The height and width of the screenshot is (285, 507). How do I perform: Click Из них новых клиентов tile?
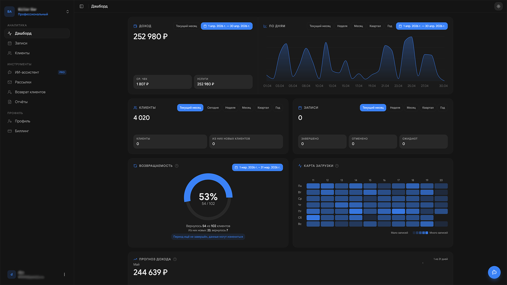[x=246, y=141]
